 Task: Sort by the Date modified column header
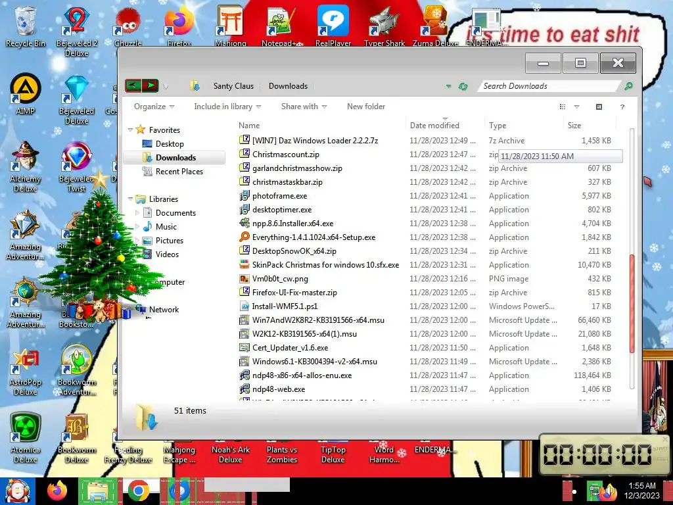point(434,126)
